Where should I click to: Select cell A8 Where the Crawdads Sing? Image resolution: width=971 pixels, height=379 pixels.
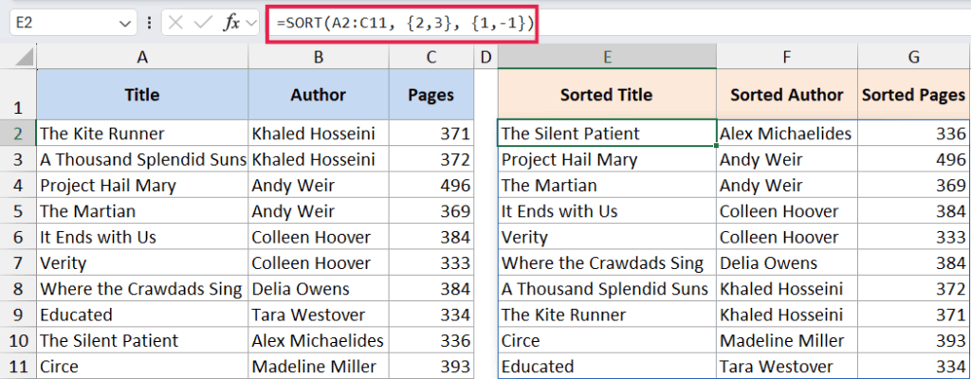tap(142, 289)
